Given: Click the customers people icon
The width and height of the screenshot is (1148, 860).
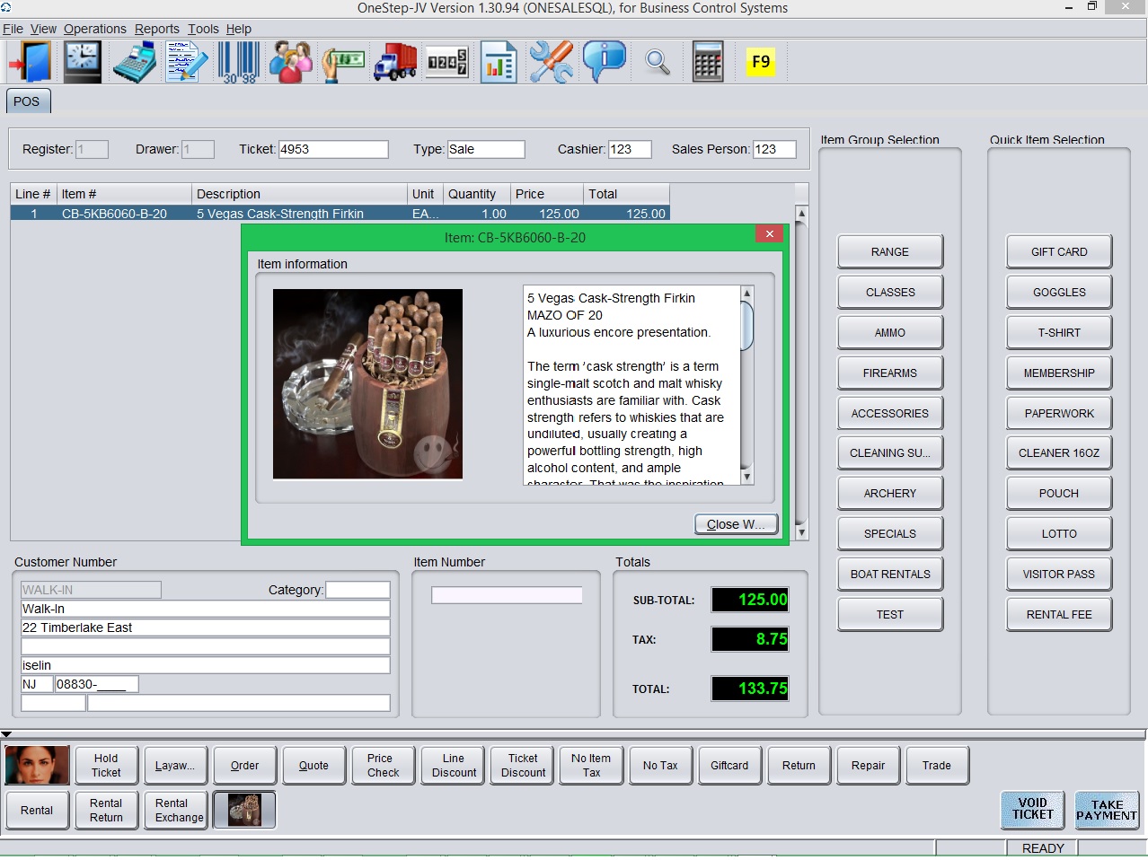Looking at the screenshot, I should [291, 63].
